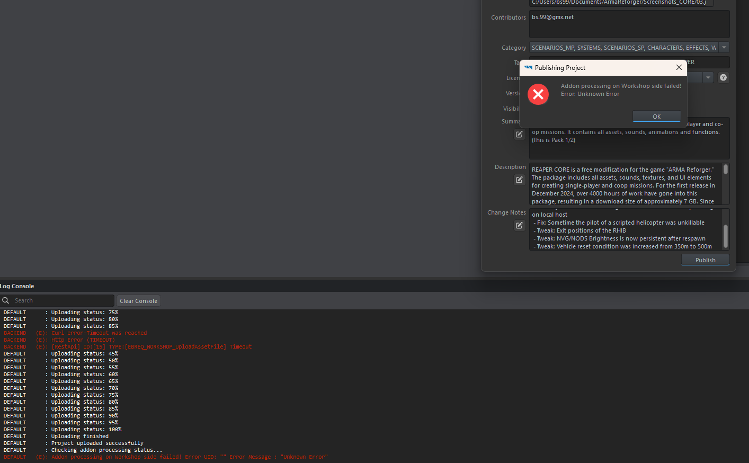Click the red error icon in dialog

(x=538, y=94)
